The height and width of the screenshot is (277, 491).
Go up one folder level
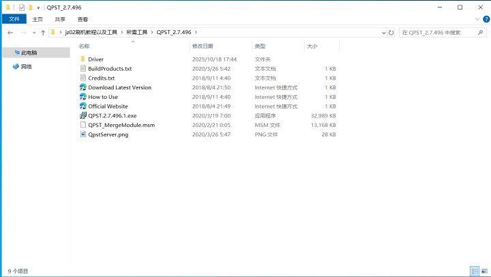43,32
